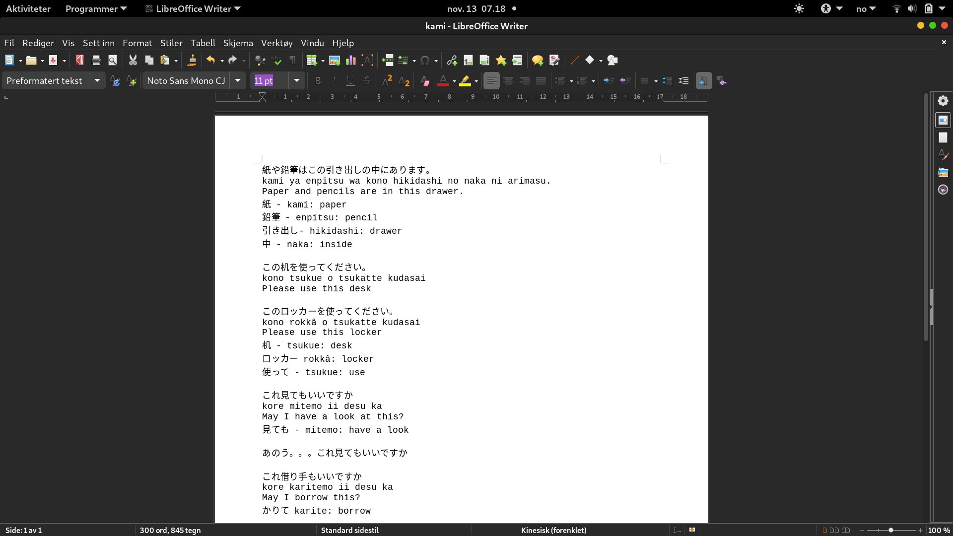Image resolution: width=953 pixels, height=536 pixels.
Task: Click Aktiviteter in the top bar
Action: 28,8
